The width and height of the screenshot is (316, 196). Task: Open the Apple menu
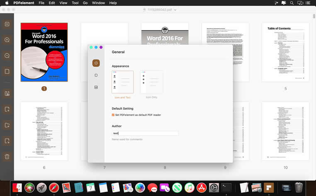7,3
